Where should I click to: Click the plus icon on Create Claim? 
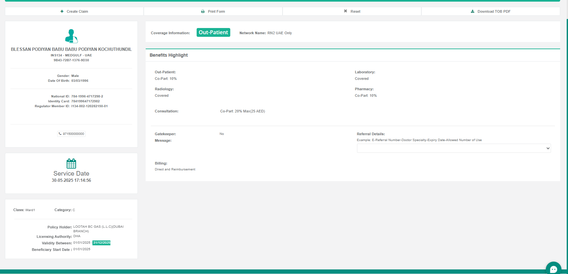coord(62,11)
